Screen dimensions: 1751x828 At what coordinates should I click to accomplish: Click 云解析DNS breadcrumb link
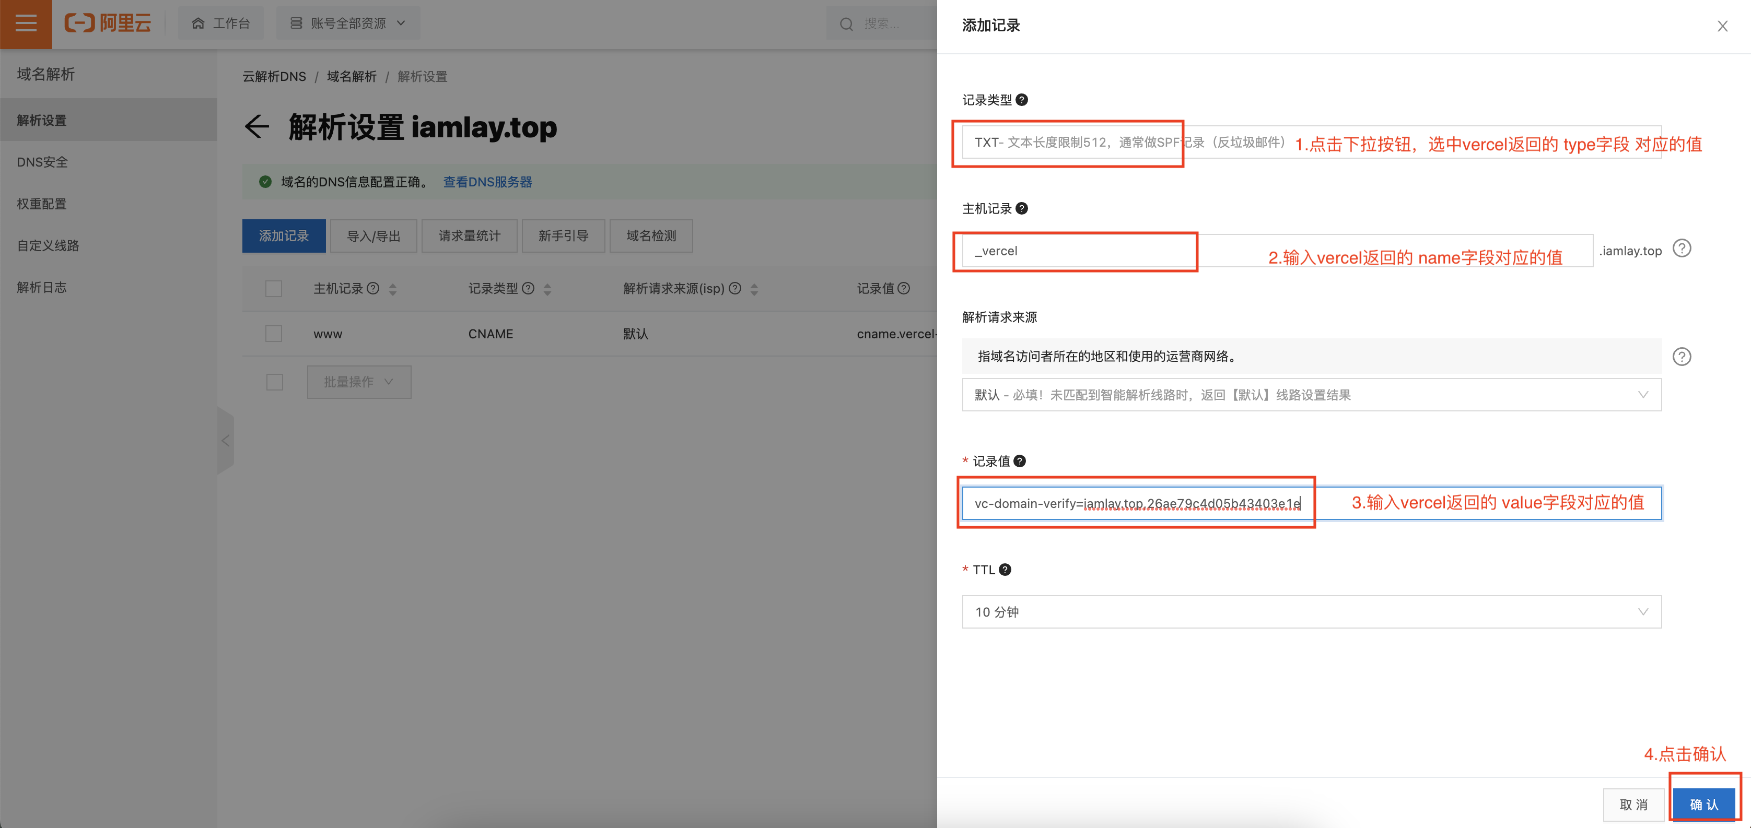[x=274, y=77]
